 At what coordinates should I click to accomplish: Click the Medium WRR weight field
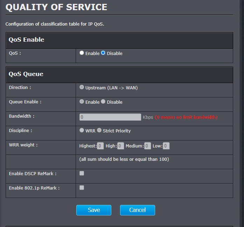tap(147, 146)
